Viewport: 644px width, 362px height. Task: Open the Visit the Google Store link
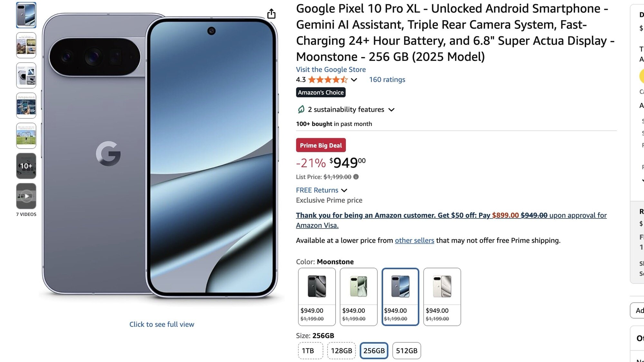tap(331, 70)
